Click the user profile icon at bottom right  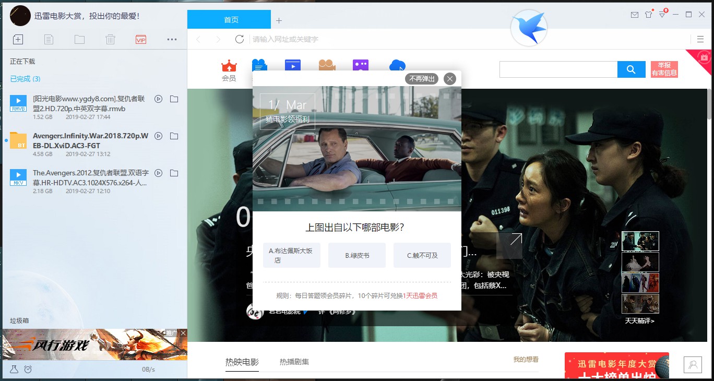(x=693, y=365)
